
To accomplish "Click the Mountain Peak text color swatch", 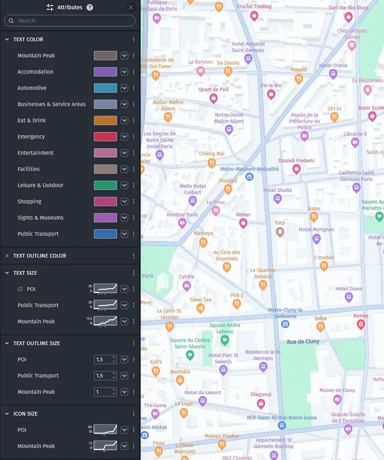I will pyautogui.click(x=105, y=56).
